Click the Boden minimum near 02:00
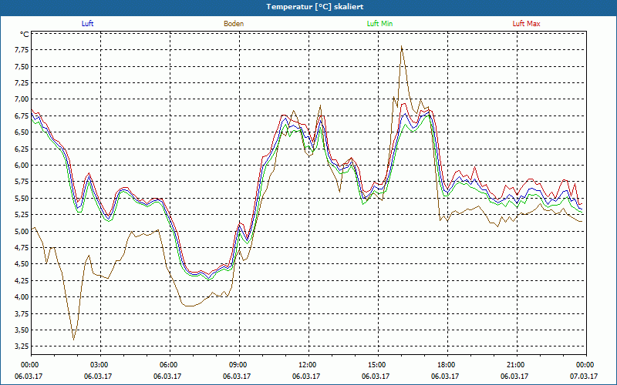 73,339
